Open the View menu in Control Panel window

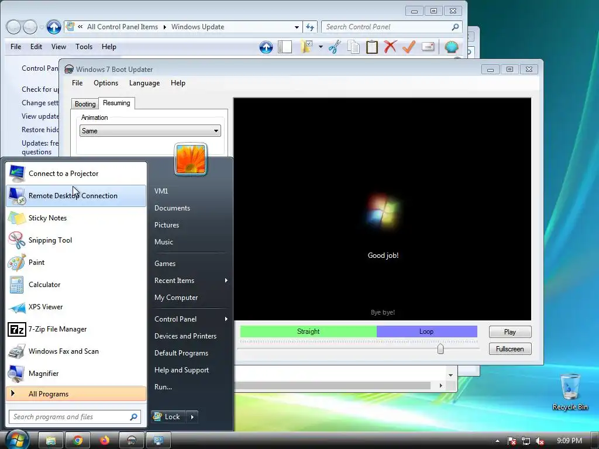(x=58, y=47)
